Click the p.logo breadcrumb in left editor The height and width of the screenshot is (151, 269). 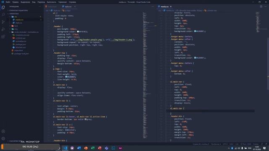(x=66, y=10)
